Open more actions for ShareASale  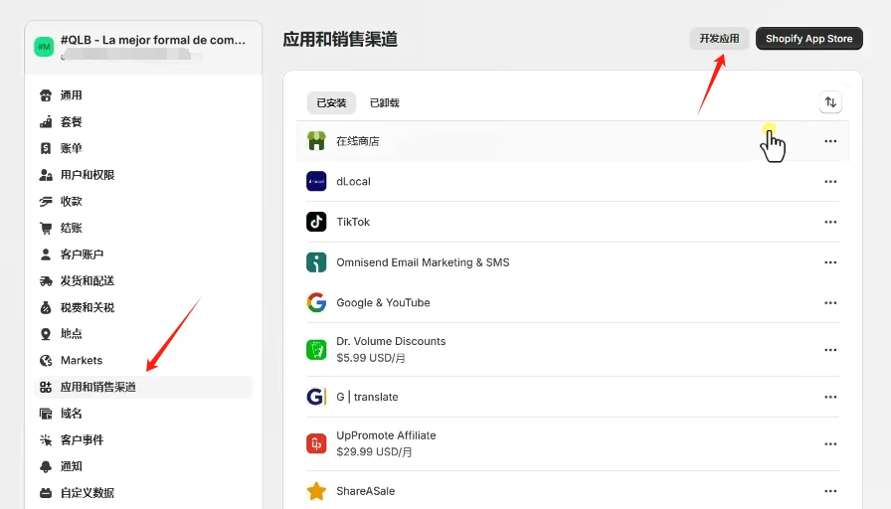point(830,491)
